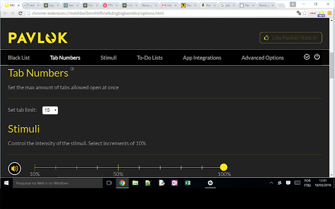This screenshot has height=209, width=335.
Task: Open Chrome hamburger menu
Action: click(330, 13)
